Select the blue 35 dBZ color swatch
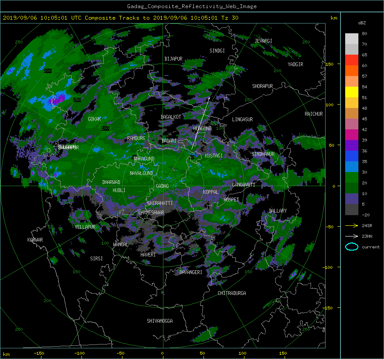This screenshot has height=359, width=384. [352, 156]
